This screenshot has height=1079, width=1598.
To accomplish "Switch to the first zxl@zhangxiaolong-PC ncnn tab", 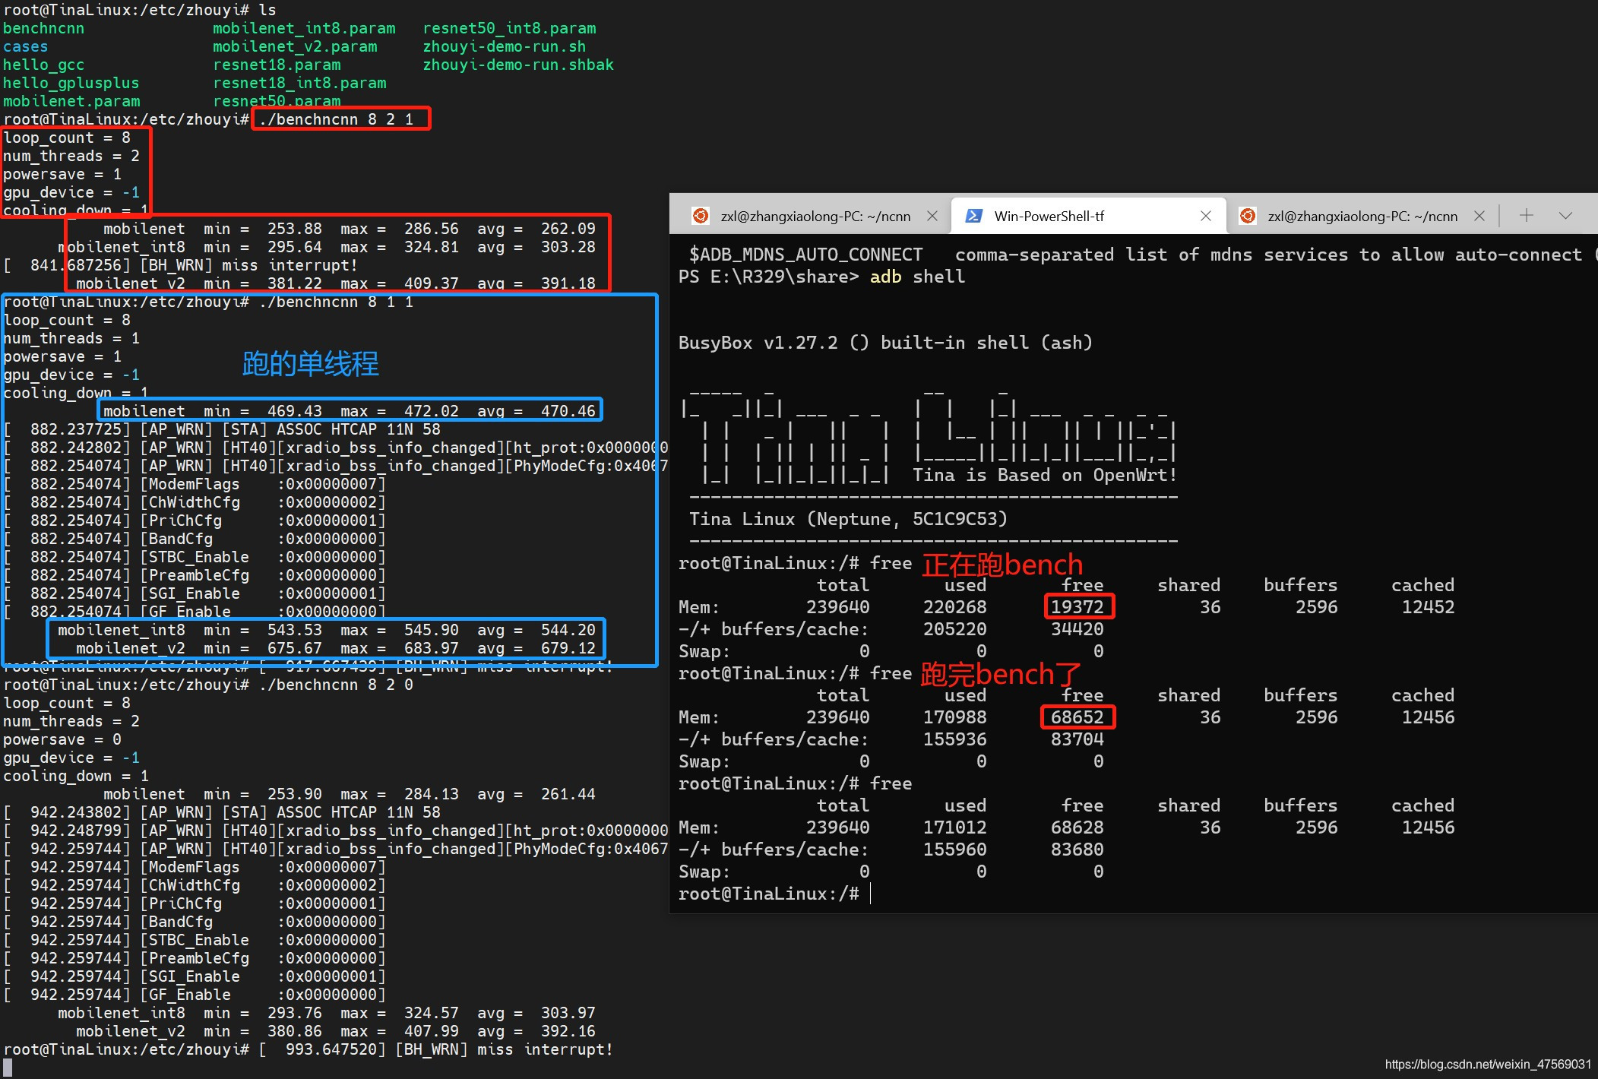I will pyautogui.click(x=815, y=216).
